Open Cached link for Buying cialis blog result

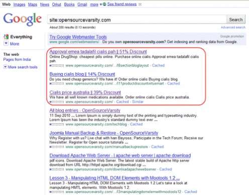tap(173, 83)
